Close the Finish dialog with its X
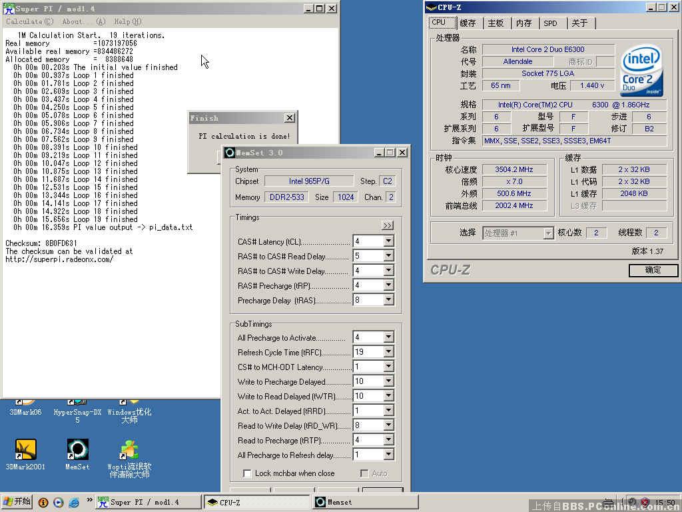The width and height of the screenshot is (682, 512). coord(289,117)
